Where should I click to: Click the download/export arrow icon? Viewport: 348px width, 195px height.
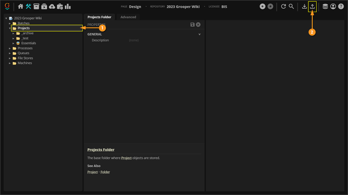pyautogui.click(x=304, y=6)
